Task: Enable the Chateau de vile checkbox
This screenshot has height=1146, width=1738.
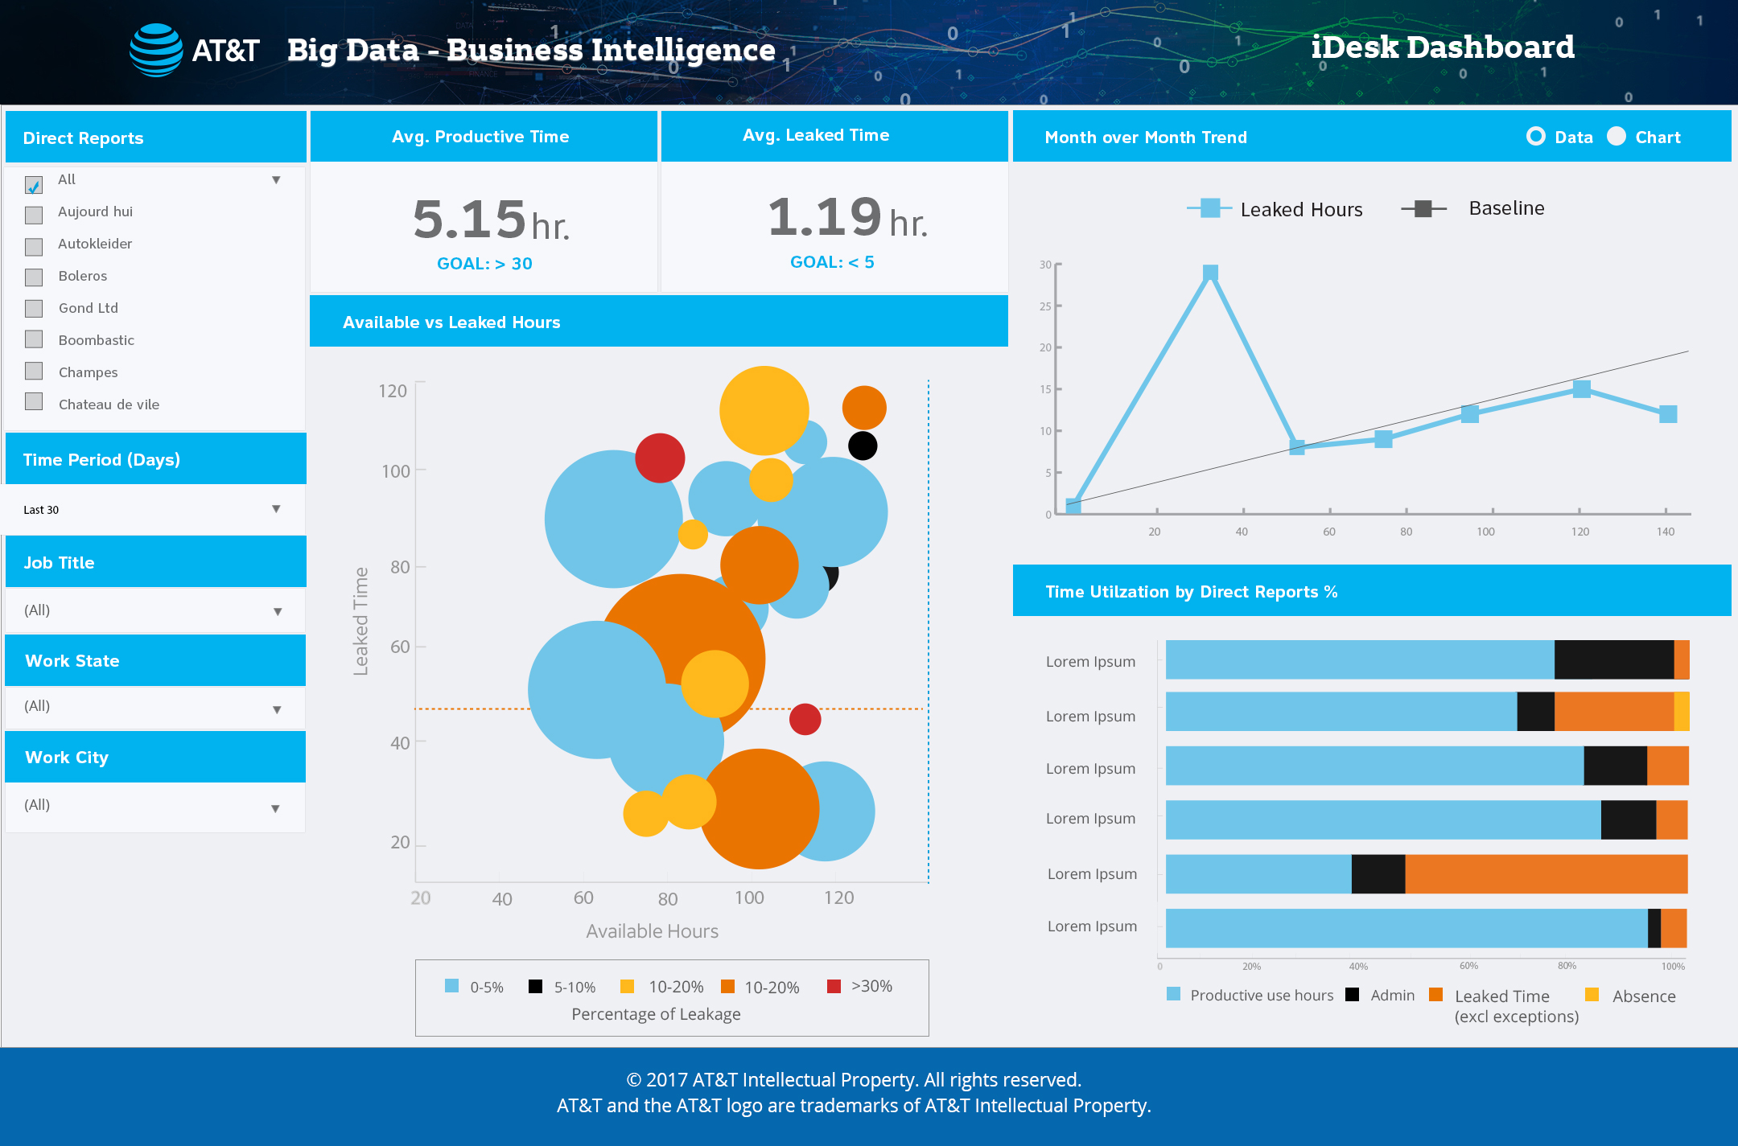Action: pyautogui.click(x=34, y=401)
